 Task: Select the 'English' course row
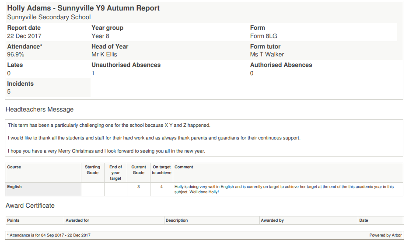point(14,187)
